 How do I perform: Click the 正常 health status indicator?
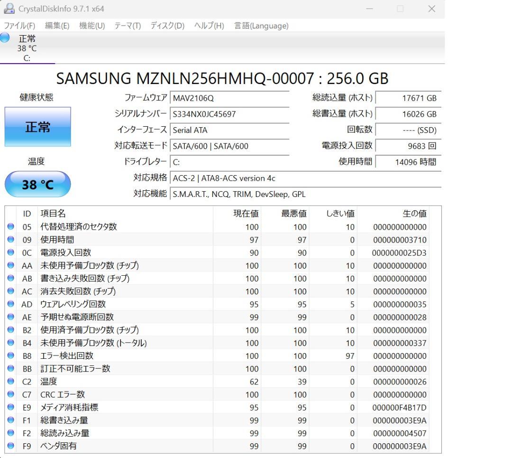tap(37, 127)
